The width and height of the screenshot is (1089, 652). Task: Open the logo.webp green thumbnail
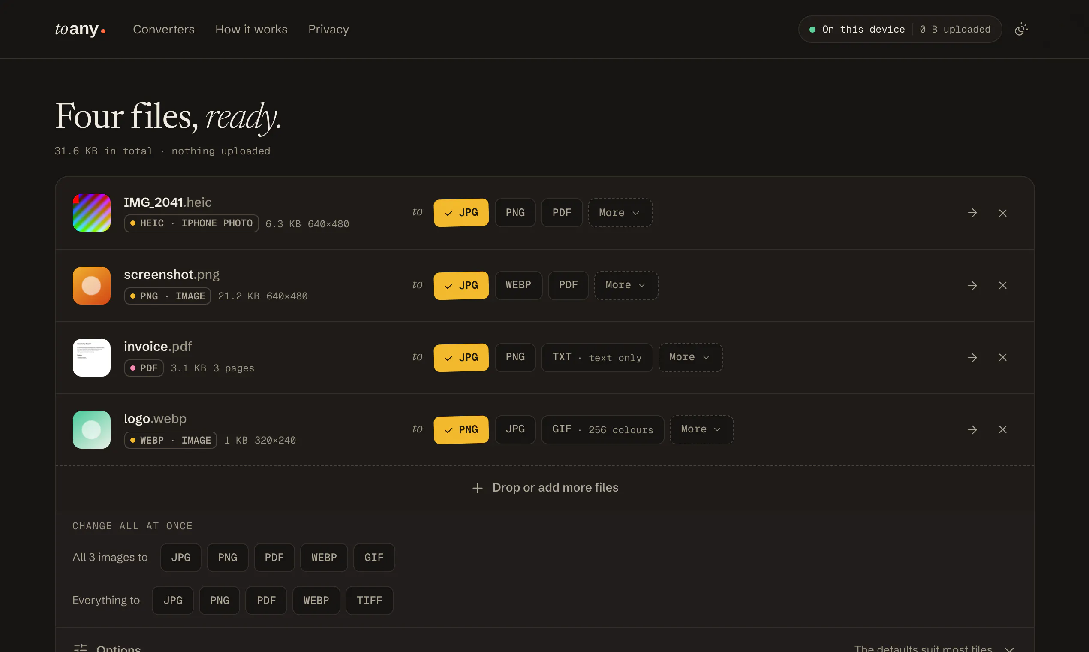(91, 430)
